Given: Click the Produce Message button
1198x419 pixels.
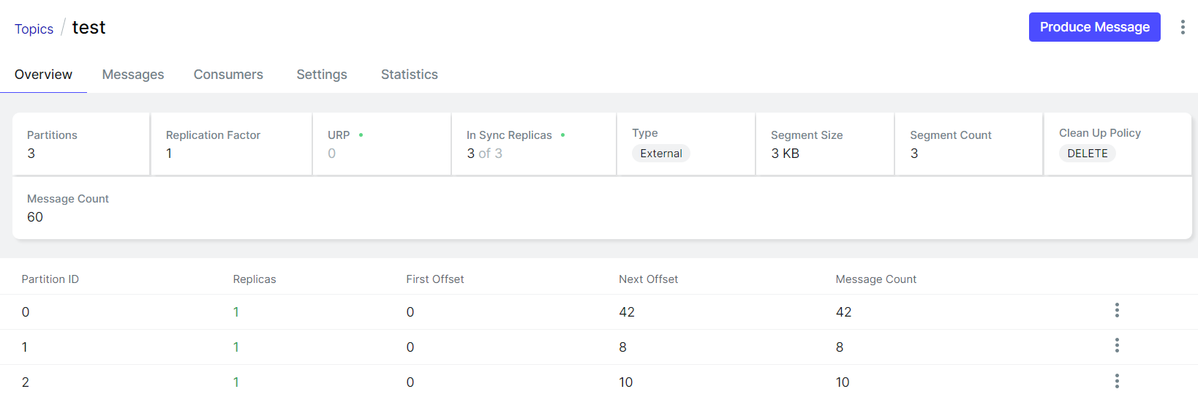Looking at the screenshot, I should pos(1095,27).
